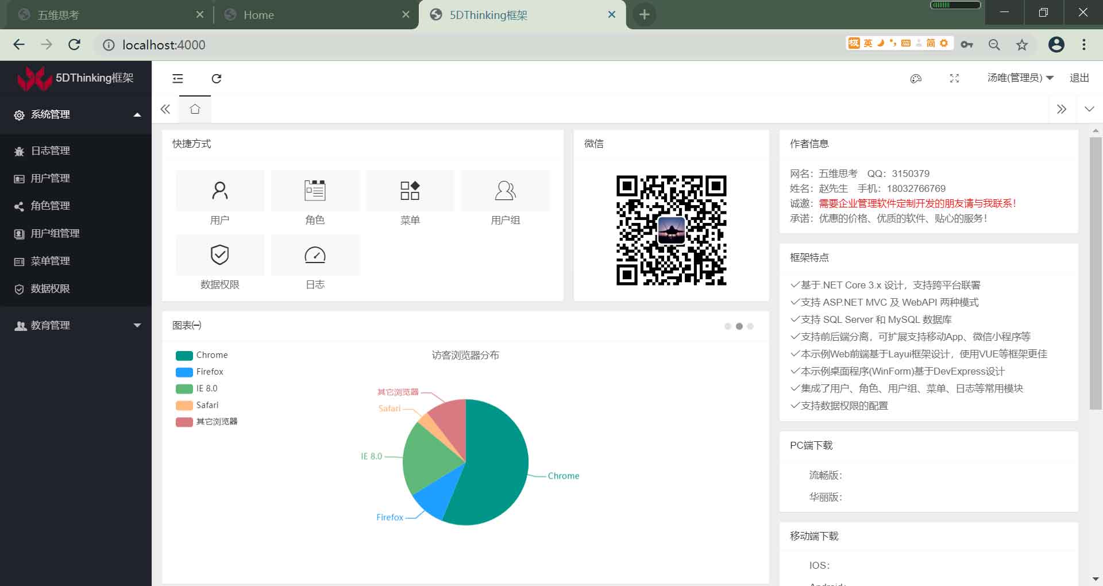Click the browser back arrow

pyautogui.click(x=19, y=45)
